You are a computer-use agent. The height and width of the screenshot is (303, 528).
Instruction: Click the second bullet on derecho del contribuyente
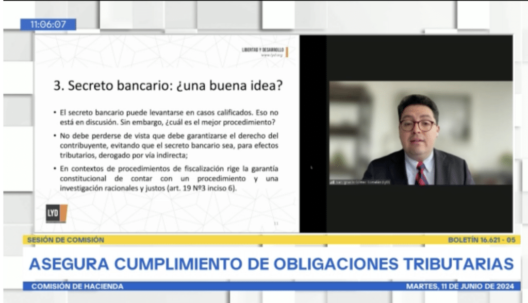(169, 144)
